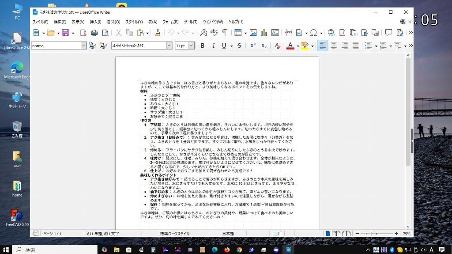Click zoom out minus button

(357, 234)
